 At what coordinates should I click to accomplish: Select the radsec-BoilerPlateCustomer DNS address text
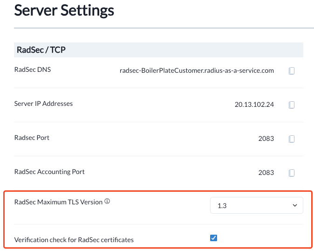click(x=197, y=71)
